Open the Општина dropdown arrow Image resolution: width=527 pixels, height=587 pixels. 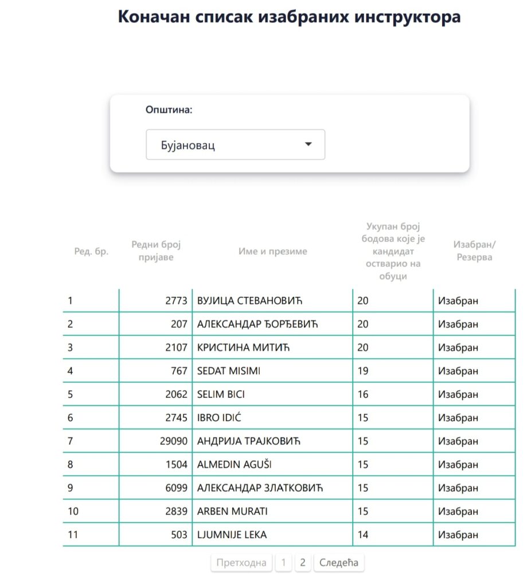point(308,144)
